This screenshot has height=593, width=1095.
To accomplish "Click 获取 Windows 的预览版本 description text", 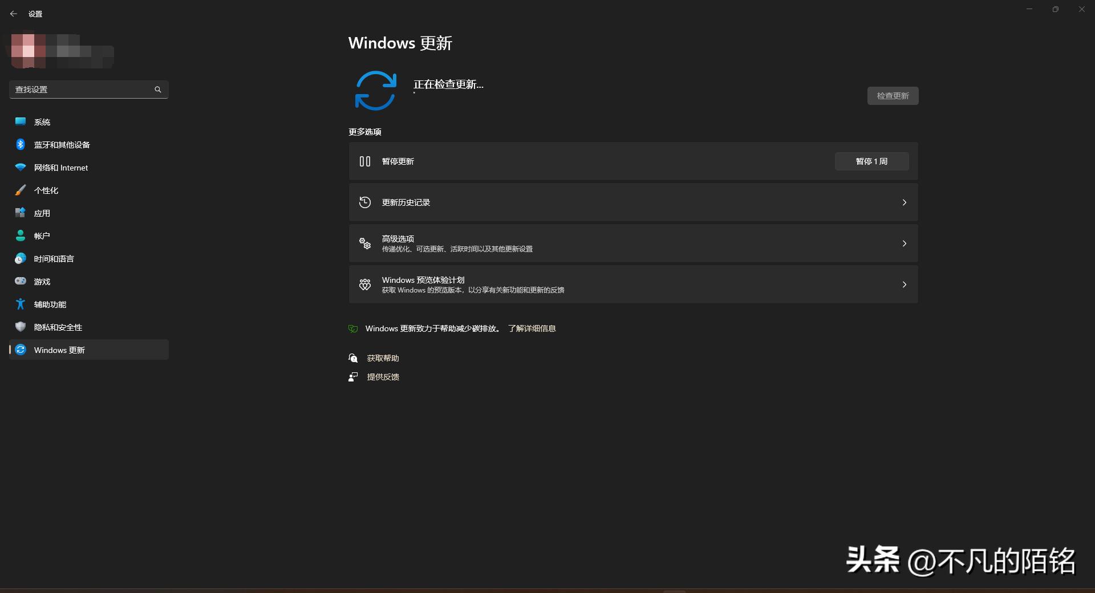I will pyautogui.click(x=473, y=290).
